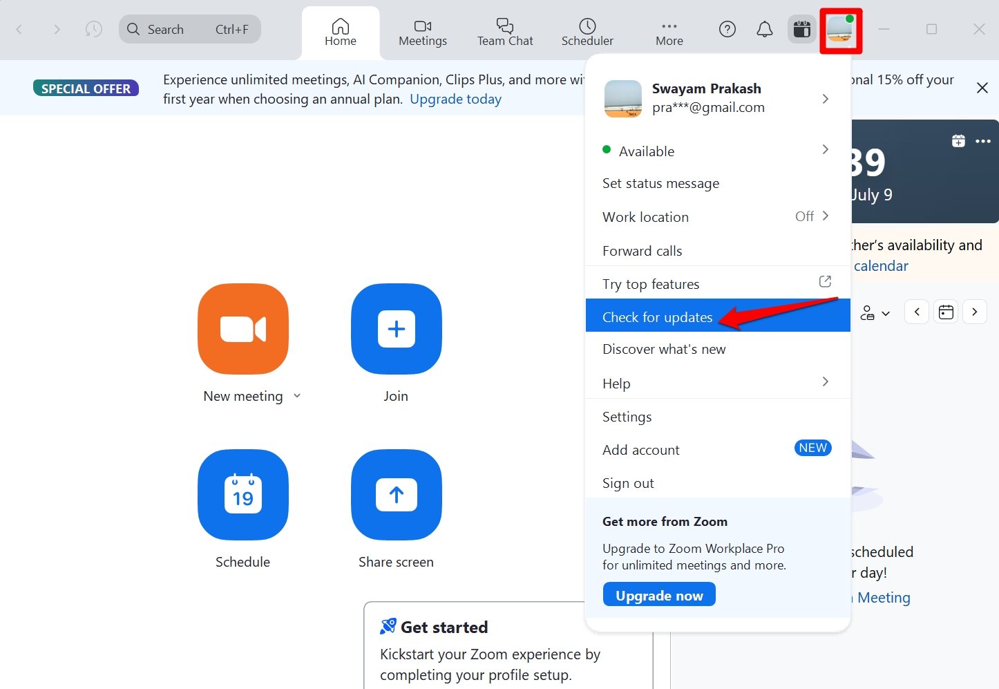Click the Meeting link in calendar panel
This screenshot has width=999, height=689.
point(884,598)
